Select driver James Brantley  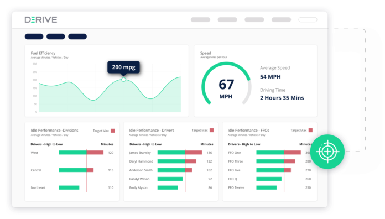click(140, 153)
